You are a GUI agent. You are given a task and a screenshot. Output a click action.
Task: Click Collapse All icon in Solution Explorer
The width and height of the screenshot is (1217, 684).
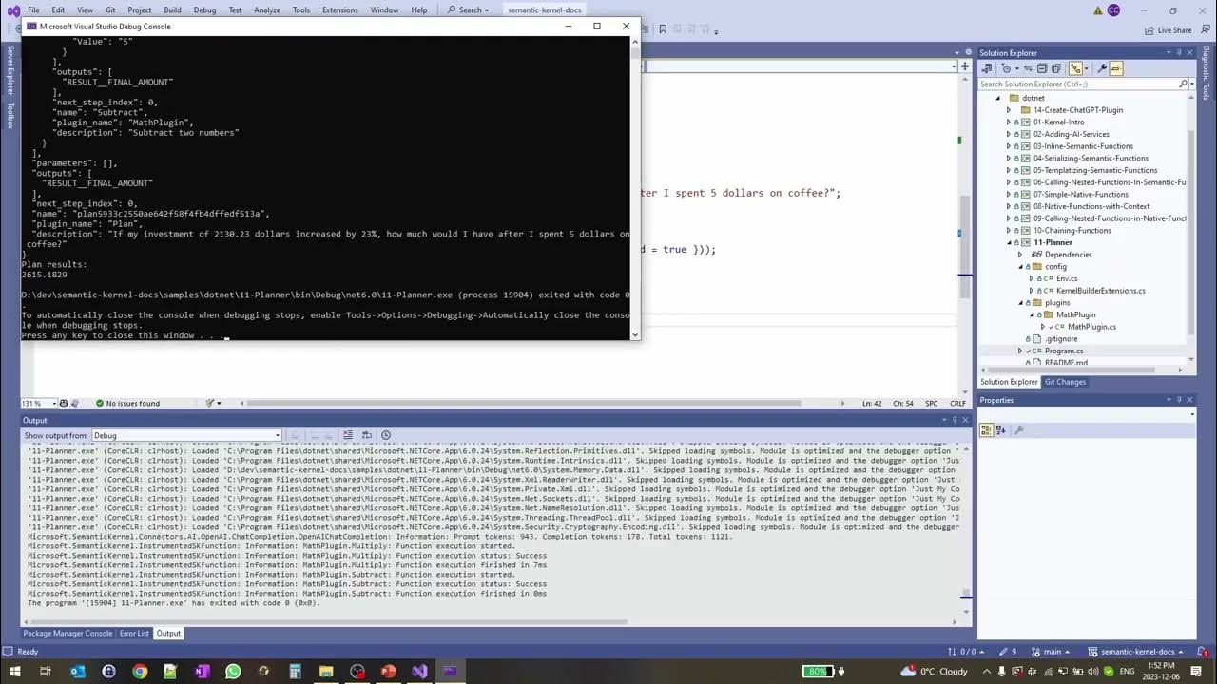(1042, 68)
